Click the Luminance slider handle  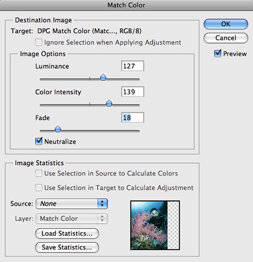[103, 77]
